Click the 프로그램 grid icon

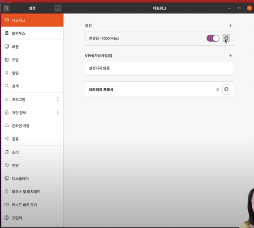[7, 99]
